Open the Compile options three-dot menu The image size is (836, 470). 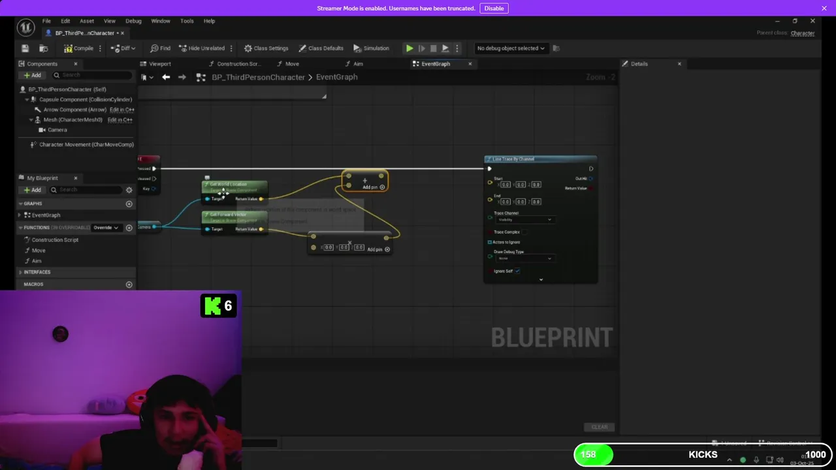[x=100, y=48]
